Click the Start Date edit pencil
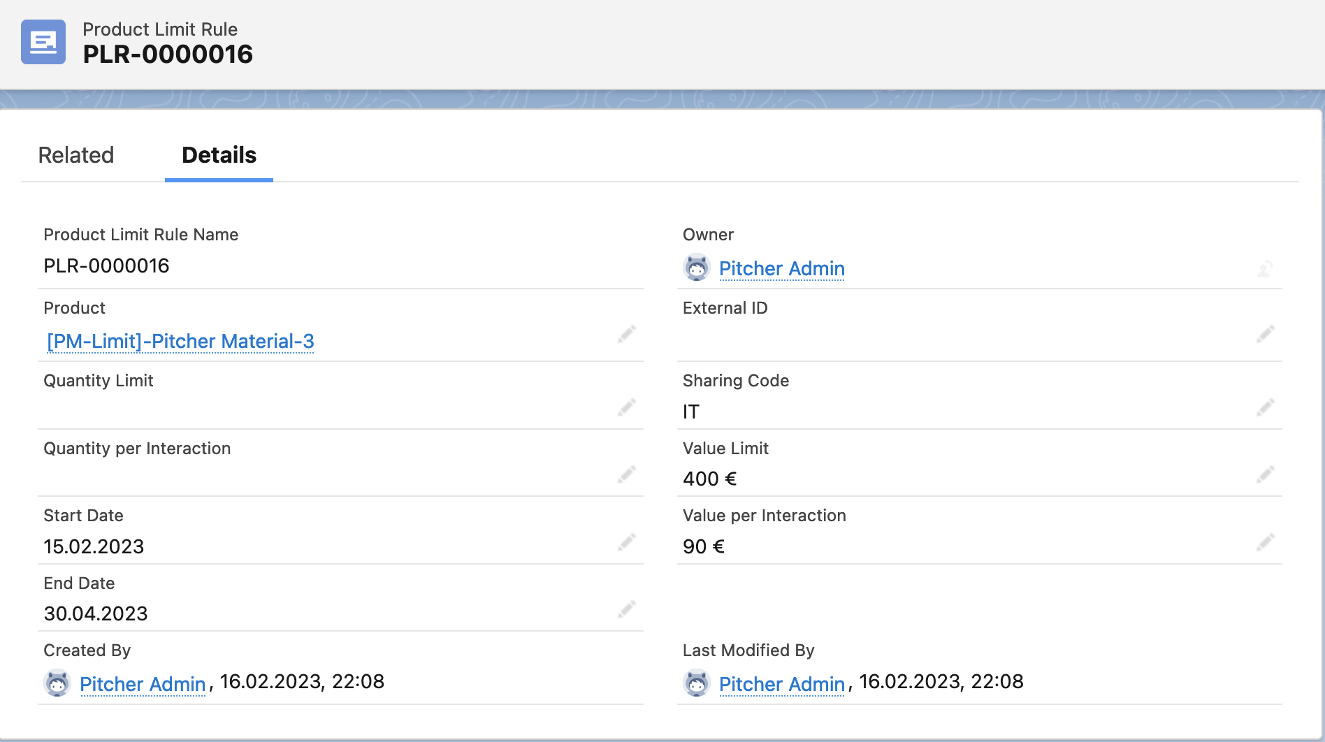 tap(627, 542)
